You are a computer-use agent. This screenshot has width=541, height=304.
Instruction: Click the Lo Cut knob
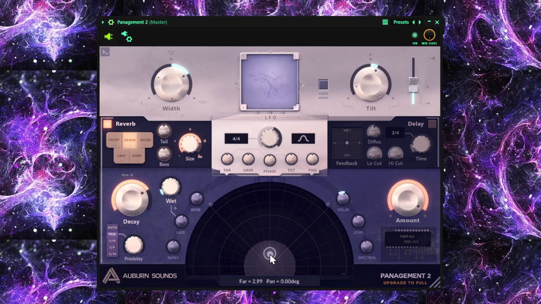click(x=374, y=153)
